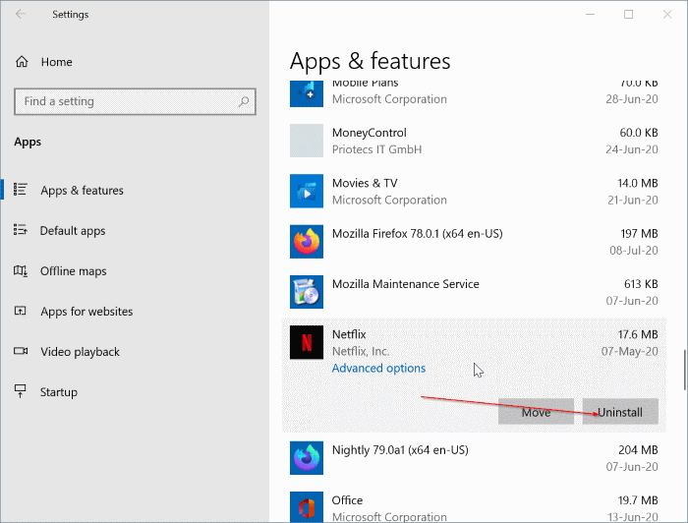688x523 pixels.
Task: Click the Netflix, Inc. publisher text
Action: pyautogui.click(x=361, y=351)
